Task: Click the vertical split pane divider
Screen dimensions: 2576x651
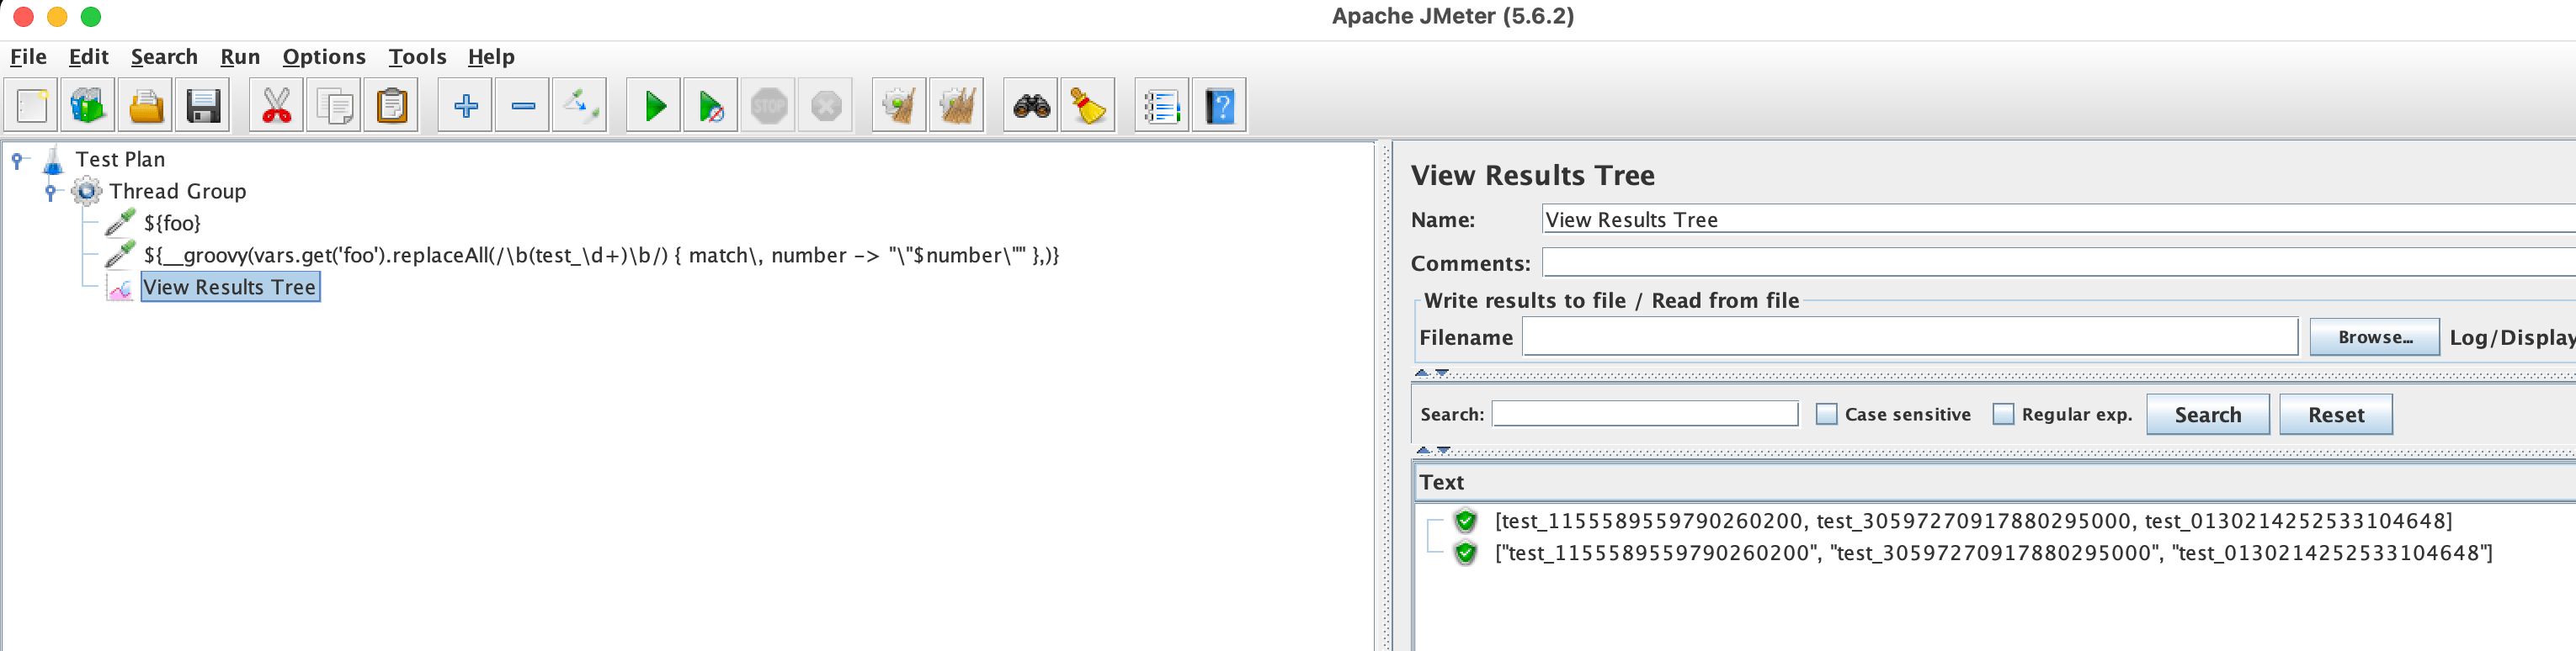Action: pyautogui.click(x=1386, y=396)
